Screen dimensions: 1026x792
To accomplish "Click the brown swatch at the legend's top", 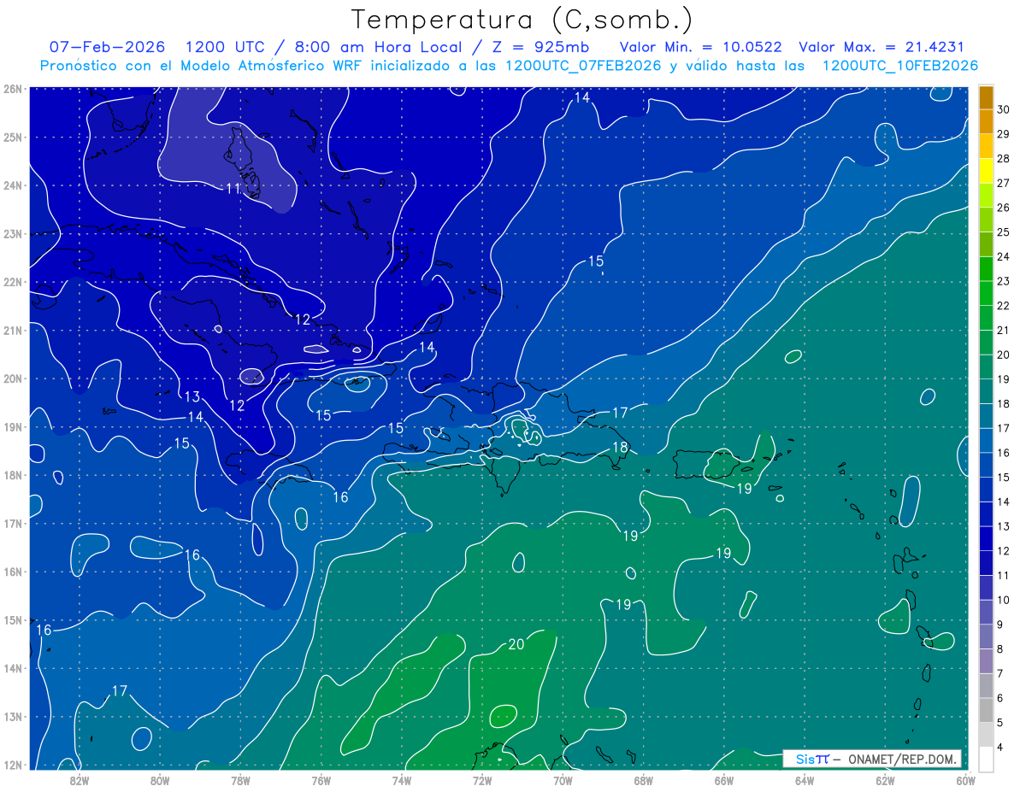I will (986, 97).
